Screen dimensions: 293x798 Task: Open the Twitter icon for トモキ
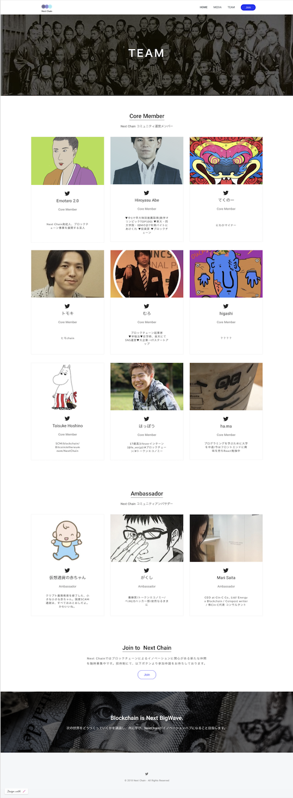[68, 306]
